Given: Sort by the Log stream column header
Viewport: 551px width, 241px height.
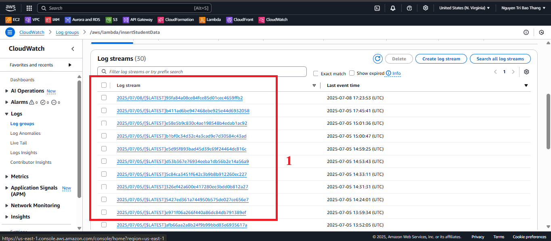Looking at the screenshot, I should point(128,85).
